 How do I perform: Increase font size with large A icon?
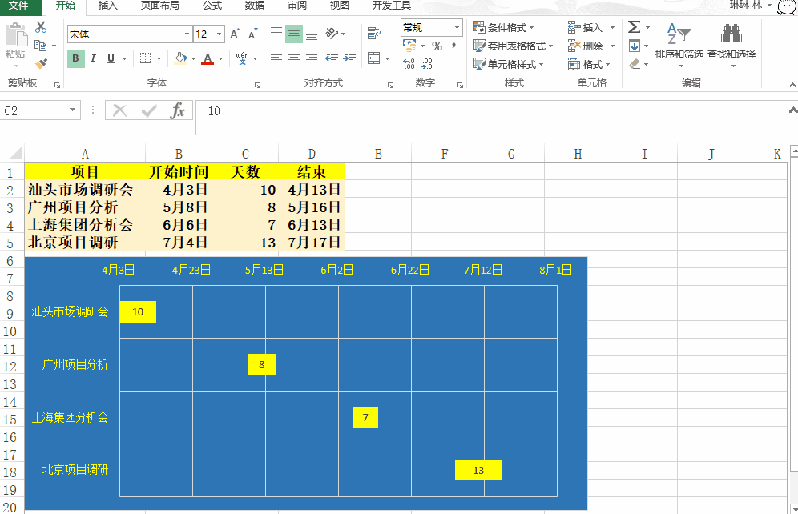[x=235, y=34]
